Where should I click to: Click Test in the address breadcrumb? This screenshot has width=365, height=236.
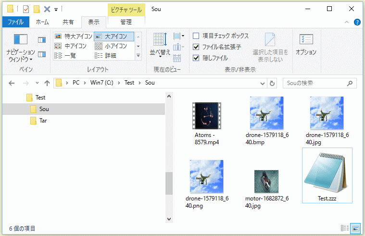(129, 83)
